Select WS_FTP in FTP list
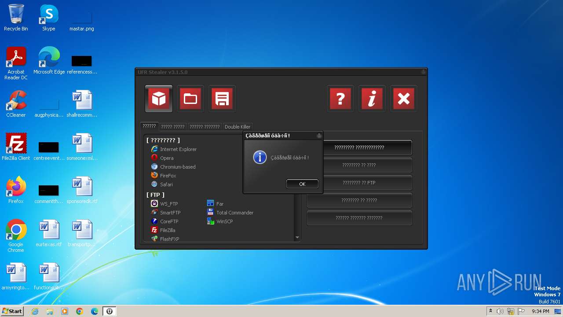Viewport: 563px width, 317px height. (165, 204)
